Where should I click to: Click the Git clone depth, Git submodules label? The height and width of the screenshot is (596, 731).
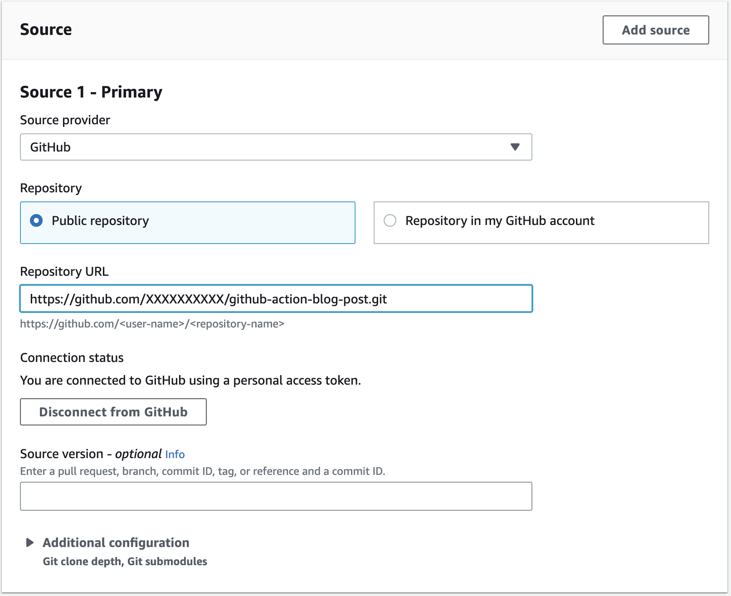coord(124,561)
